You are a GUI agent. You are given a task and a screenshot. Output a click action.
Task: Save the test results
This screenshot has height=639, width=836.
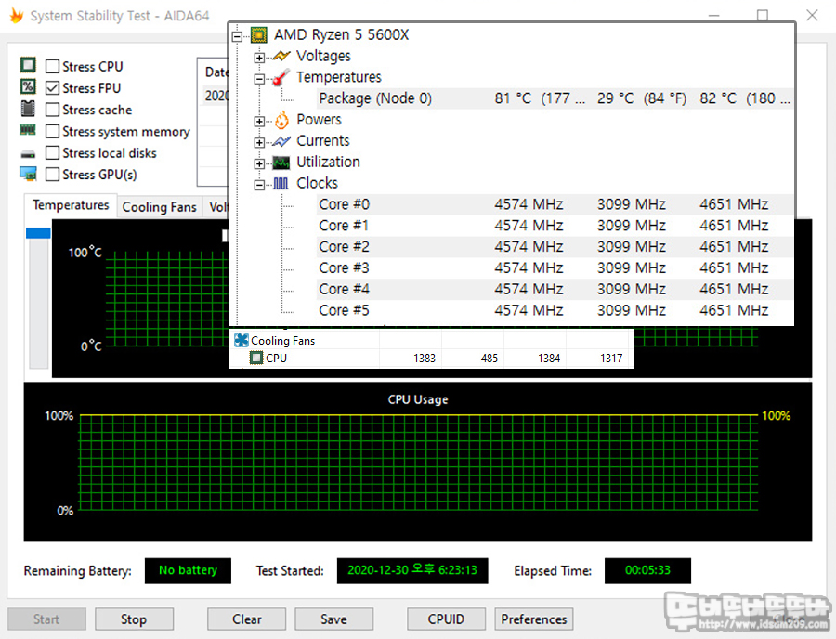pos(333,619)
